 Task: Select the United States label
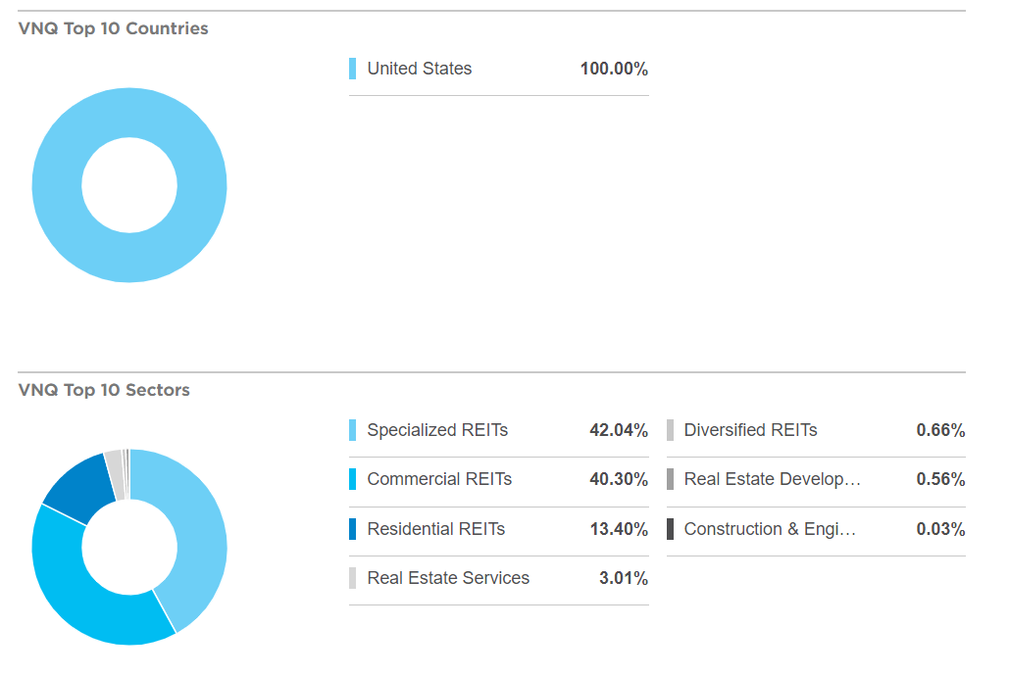point(419,69)
